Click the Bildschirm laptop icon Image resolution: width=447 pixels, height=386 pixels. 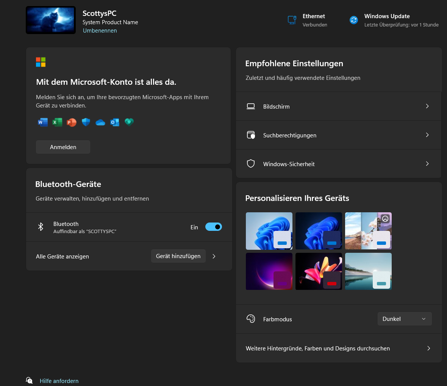(251, 106)
